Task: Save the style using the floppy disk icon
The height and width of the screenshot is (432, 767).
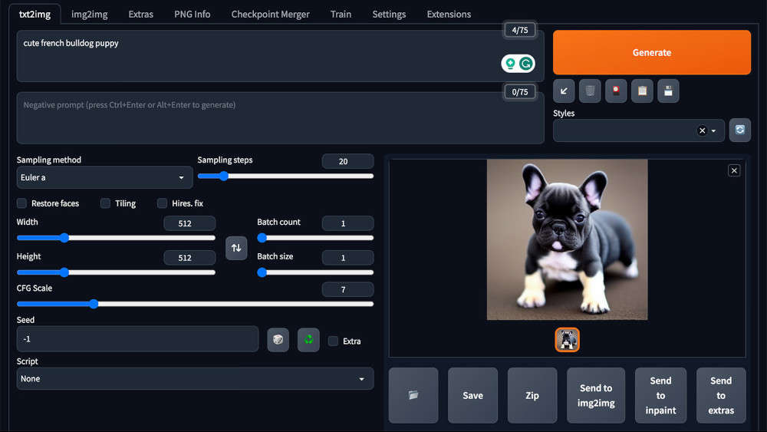Action: click(x=668, y=91)
